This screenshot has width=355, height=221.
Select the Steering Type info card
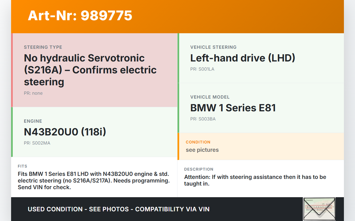[x=95, y=70]
